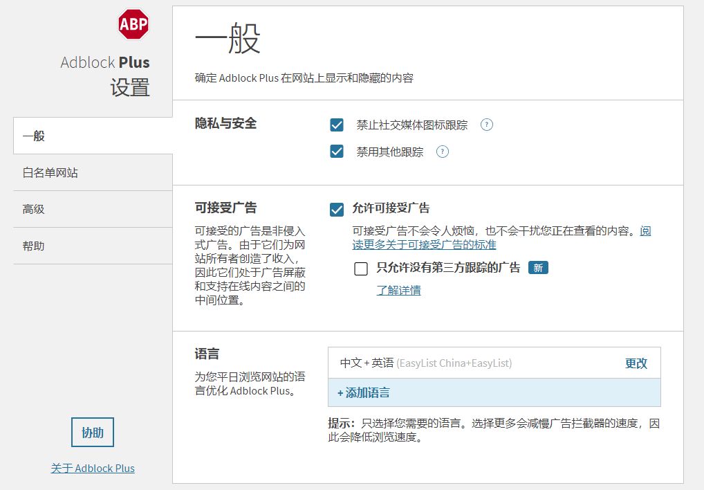Click the 新 badge beside third-party tracking option
Screen dimensions: 704x490
tap(538, 268)
